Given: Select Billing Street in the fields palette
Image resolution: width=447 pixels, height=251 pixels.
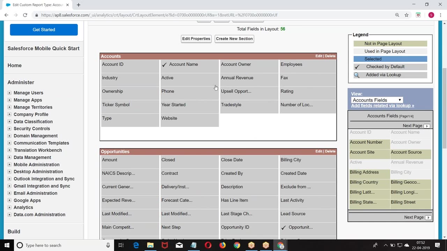Looking at the screenshot, I should pos(411,204).
